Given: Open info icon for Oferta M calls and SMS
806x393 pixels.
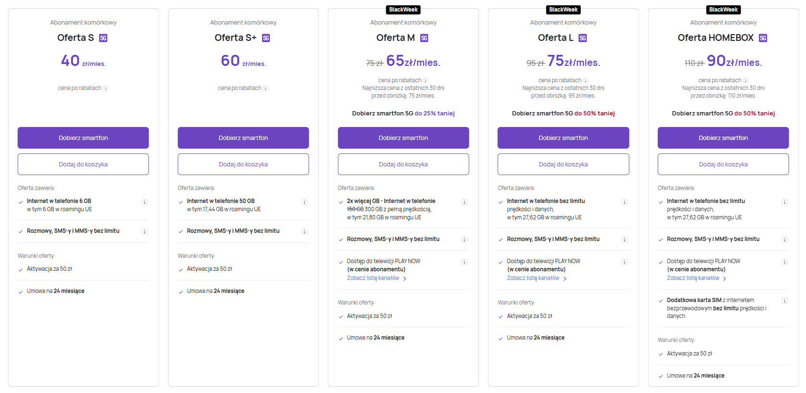Looking at the screenshot, I should coord(465,240).
